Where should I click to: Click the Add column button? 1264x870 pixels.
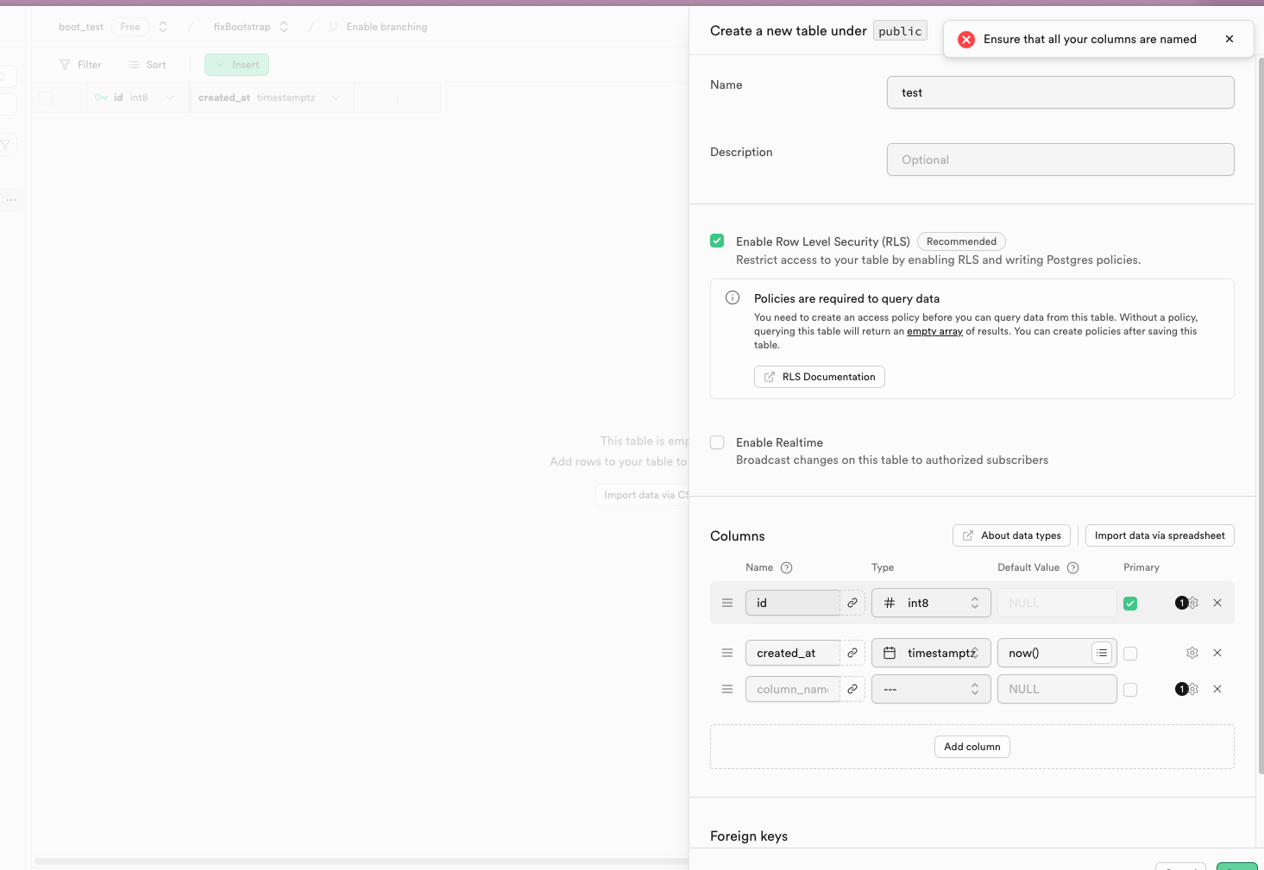(x=972, y=747)
